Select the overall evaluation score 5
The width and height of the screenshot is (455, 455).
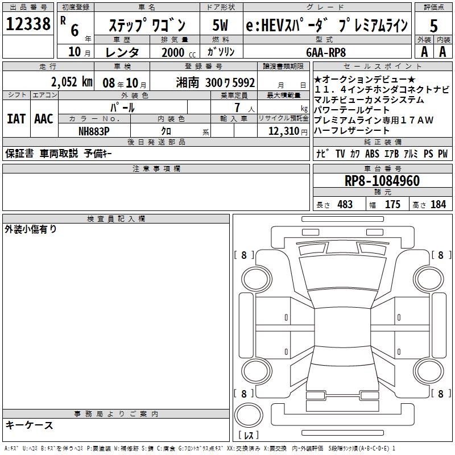coord(433,26)
